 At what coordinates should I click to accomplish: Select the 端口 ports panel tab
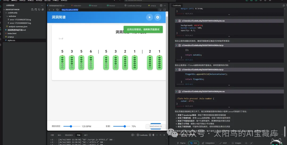[x=86, y=135]
